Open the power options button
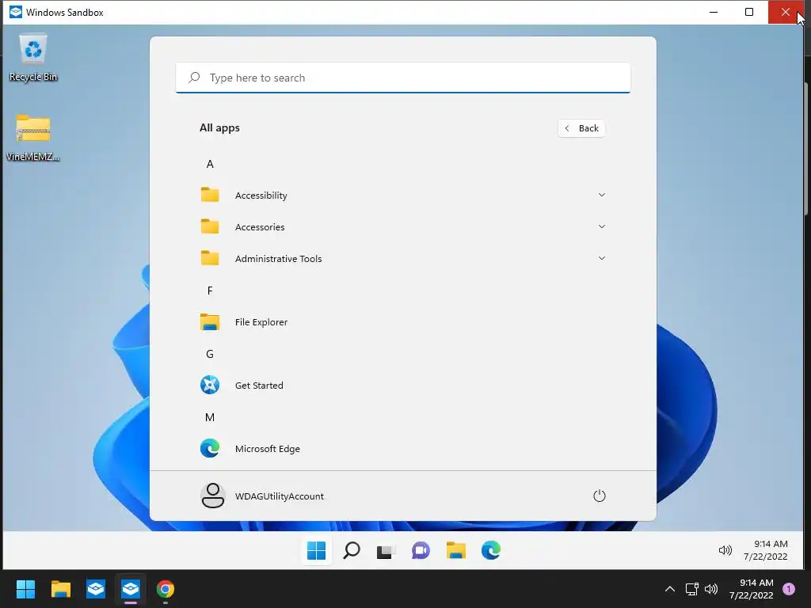 click(599, 496)
